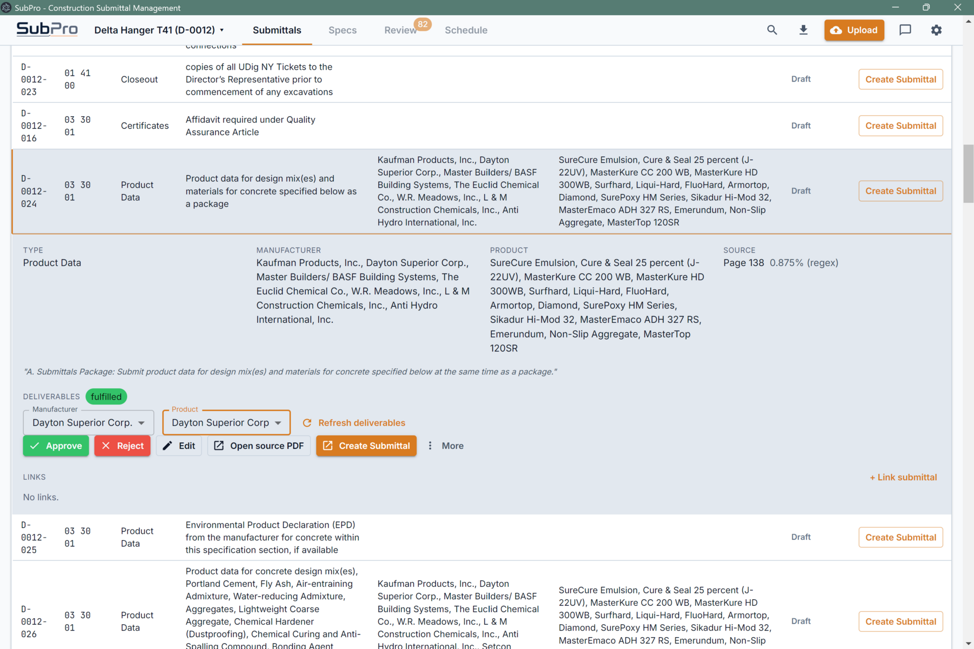Reject the submittal item
This screenshot has height=649, width=974.
click(x=122, y=446)
